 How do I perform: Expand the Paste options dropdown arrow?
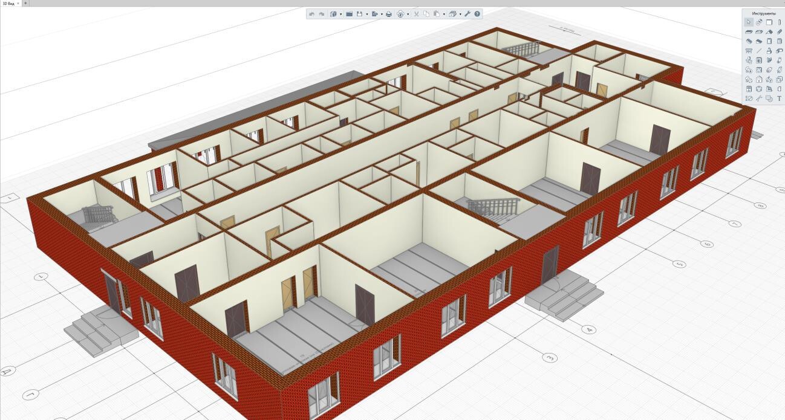coord(444,14)
